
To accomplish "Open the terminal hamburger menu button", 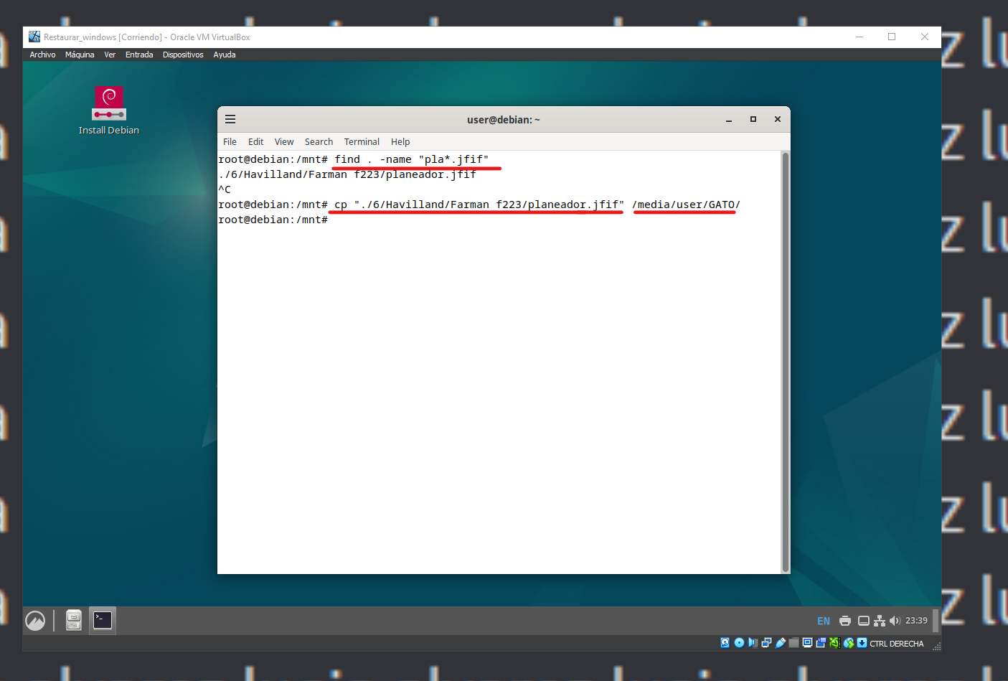I will click(x=230, y=120).
